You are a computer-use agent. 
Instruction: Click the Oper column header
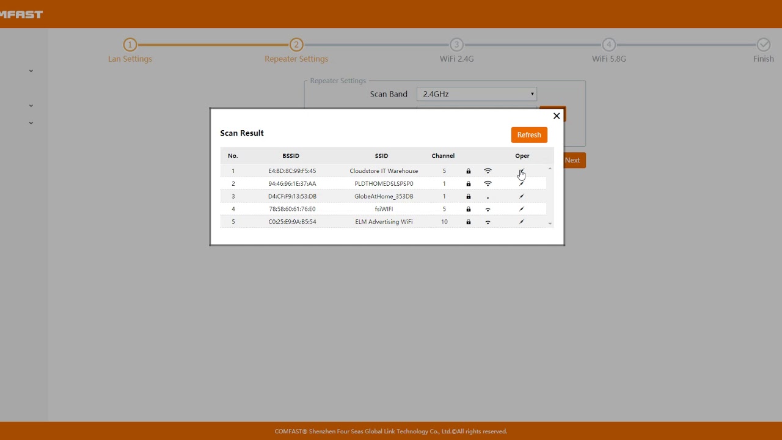(x=522, y=156)
